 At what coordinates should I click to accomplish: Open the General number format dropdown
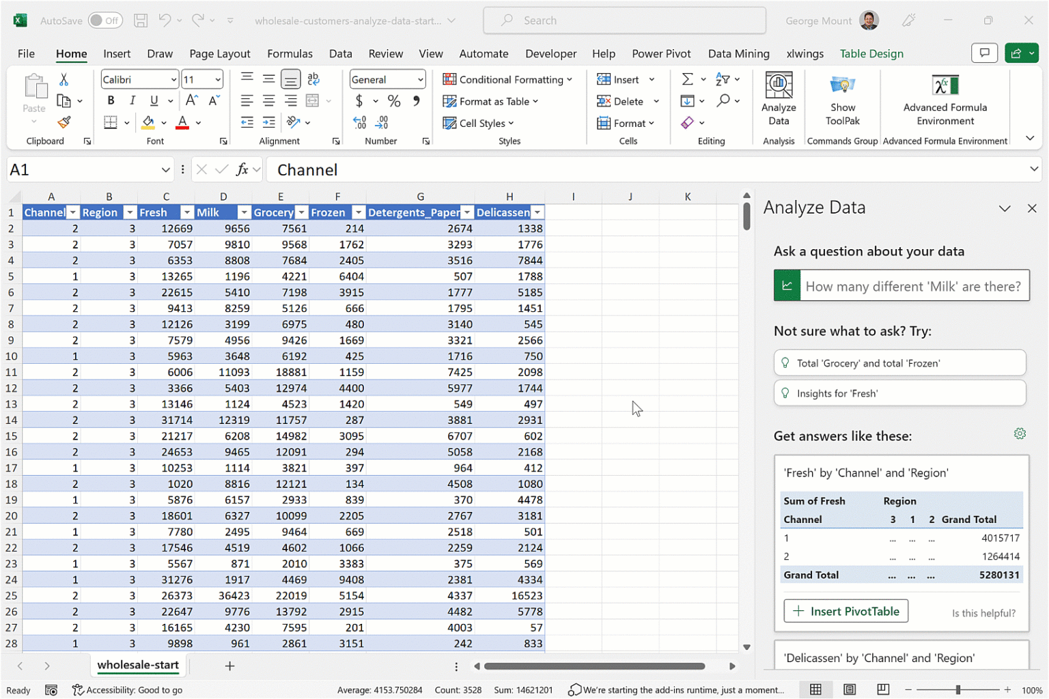420,80
